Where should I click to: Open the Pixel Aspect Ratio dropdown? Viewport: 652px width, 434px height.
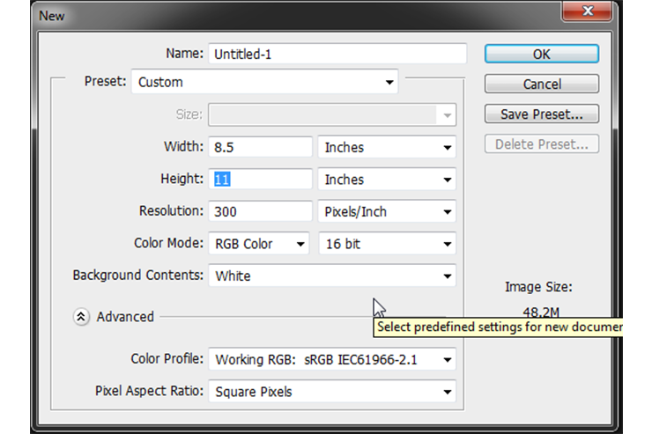pyautogui.click(x=332, y=391)
